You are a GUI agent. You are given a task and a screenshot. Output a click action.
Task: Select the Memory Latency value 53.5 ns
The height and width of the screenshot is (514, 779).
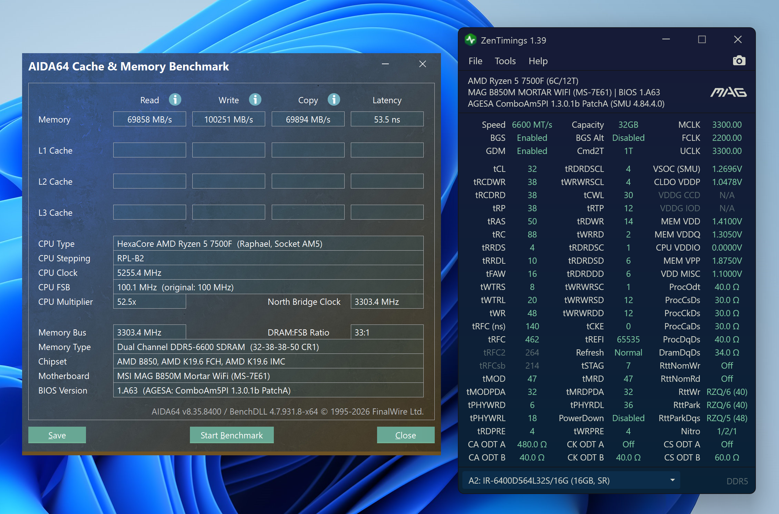[x=387, y=119]
